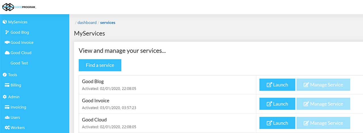
Task: Click the Admin gear icon
Action: [x=5, y=97]
